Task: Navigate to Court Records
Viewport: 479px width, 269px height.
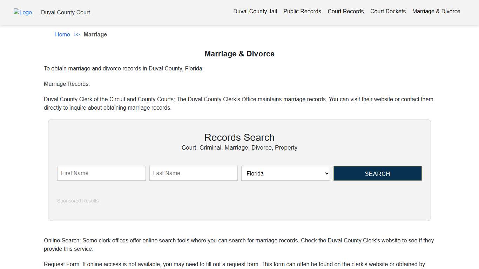Action: tap(345, 11)
